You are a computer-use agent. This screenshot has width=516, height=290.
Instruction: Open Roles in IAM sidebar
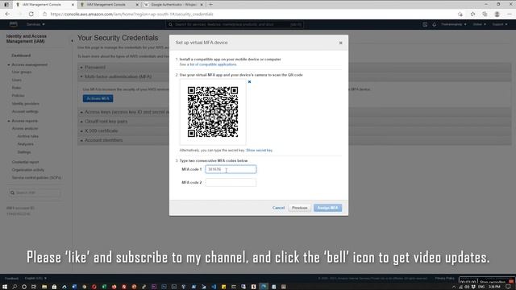(16, 88)
